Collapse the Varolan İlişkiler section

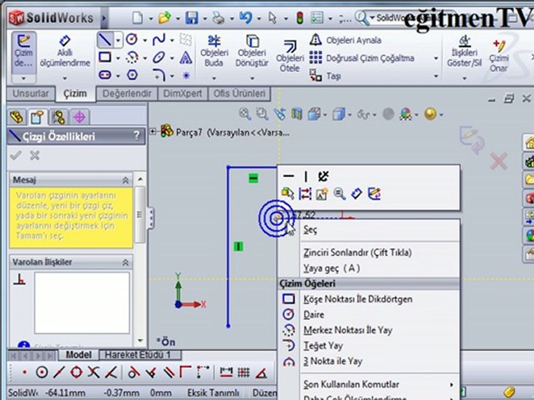click(x=125, y=262)
